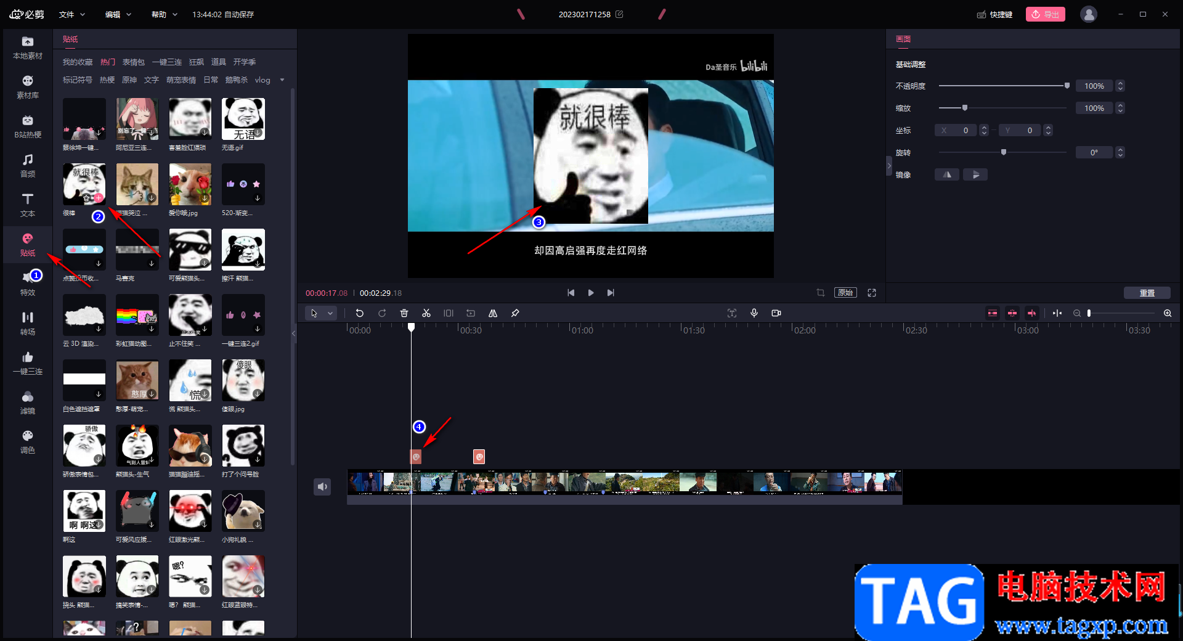Select the 画面 properties tab
The image size is (1183, 641).
tap(903, 39)
